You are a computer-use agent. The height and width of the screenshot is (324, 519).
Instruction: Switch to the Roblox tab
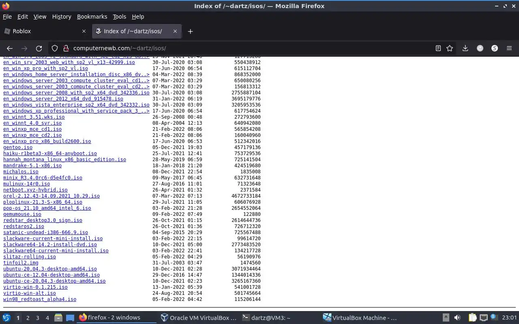pos(45,31)
